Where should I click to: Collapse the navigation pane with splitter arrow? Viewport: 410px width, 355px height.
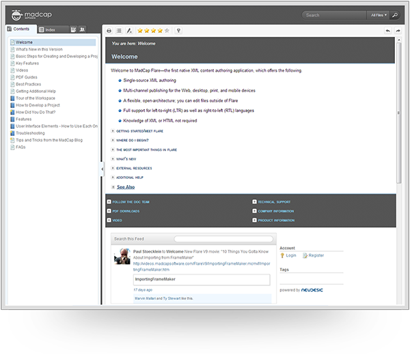click(x=102, y=169)
